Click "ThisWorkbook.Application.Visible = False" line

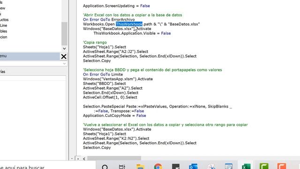click(x=132, y=33)
